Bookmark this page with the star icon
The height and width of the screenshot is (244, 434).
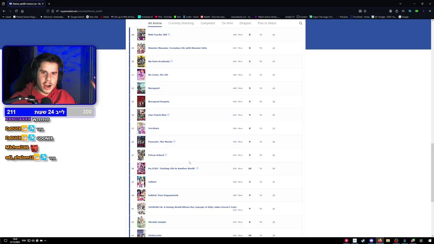[x=365, y=11]
